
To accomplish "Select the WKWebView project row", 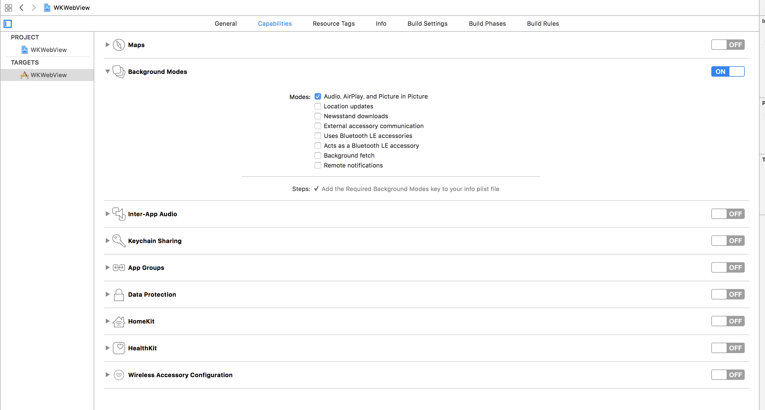I will click(47, 50).
